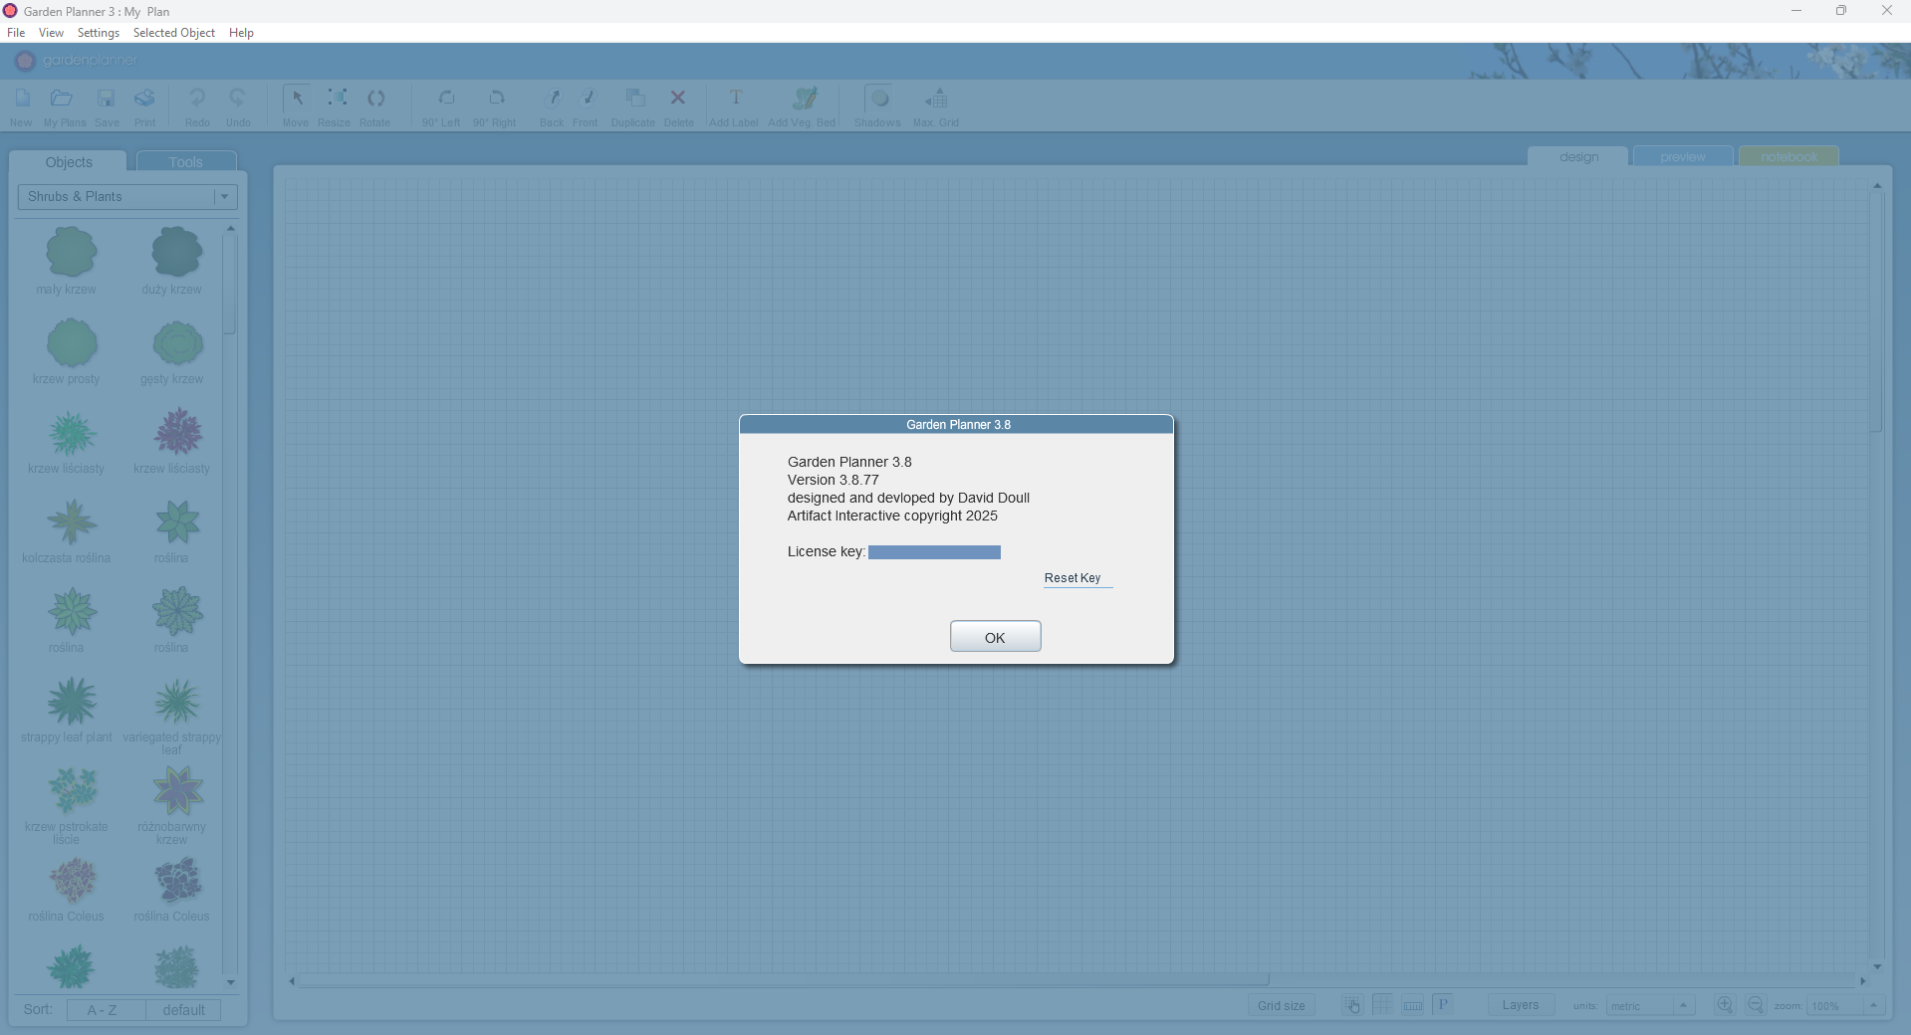
Task: Click the Undo toolbar icon
Action: pyautogui.click(x=237, y=99)
